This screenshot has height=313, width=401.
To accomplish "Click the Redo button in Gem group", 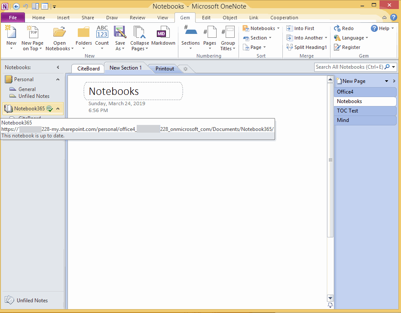I will click(x=344, y=28).
